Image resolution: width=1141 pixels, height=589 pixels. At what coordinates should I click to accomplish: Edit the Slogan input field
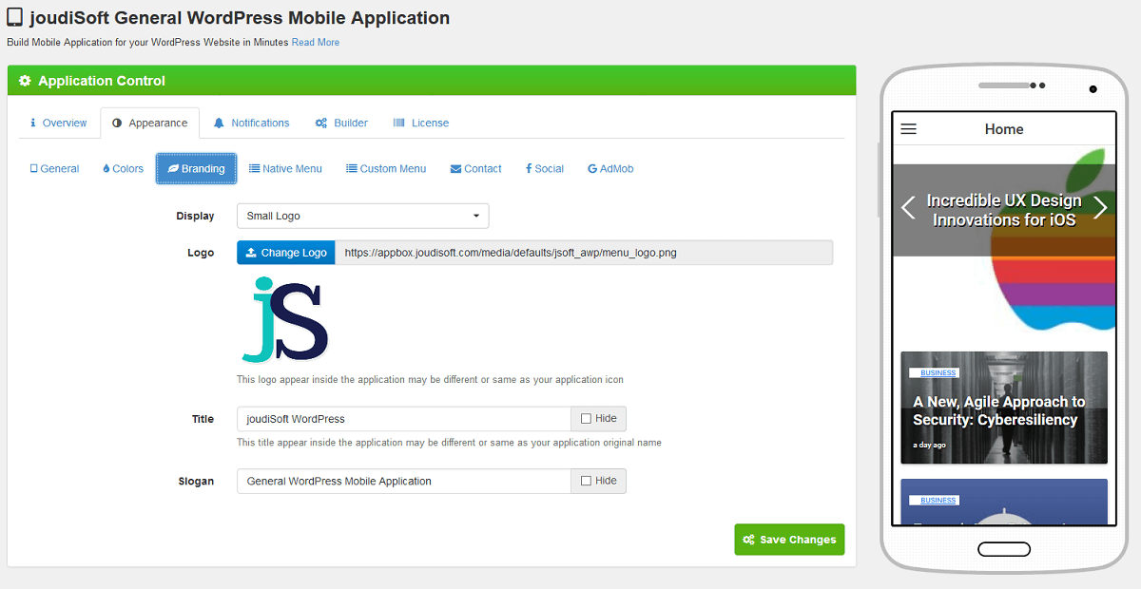[403, 481]
